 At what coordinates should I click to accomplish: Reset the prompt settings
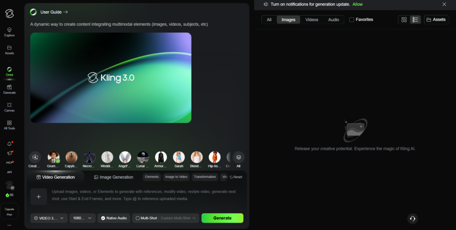(x=236, y=177)
